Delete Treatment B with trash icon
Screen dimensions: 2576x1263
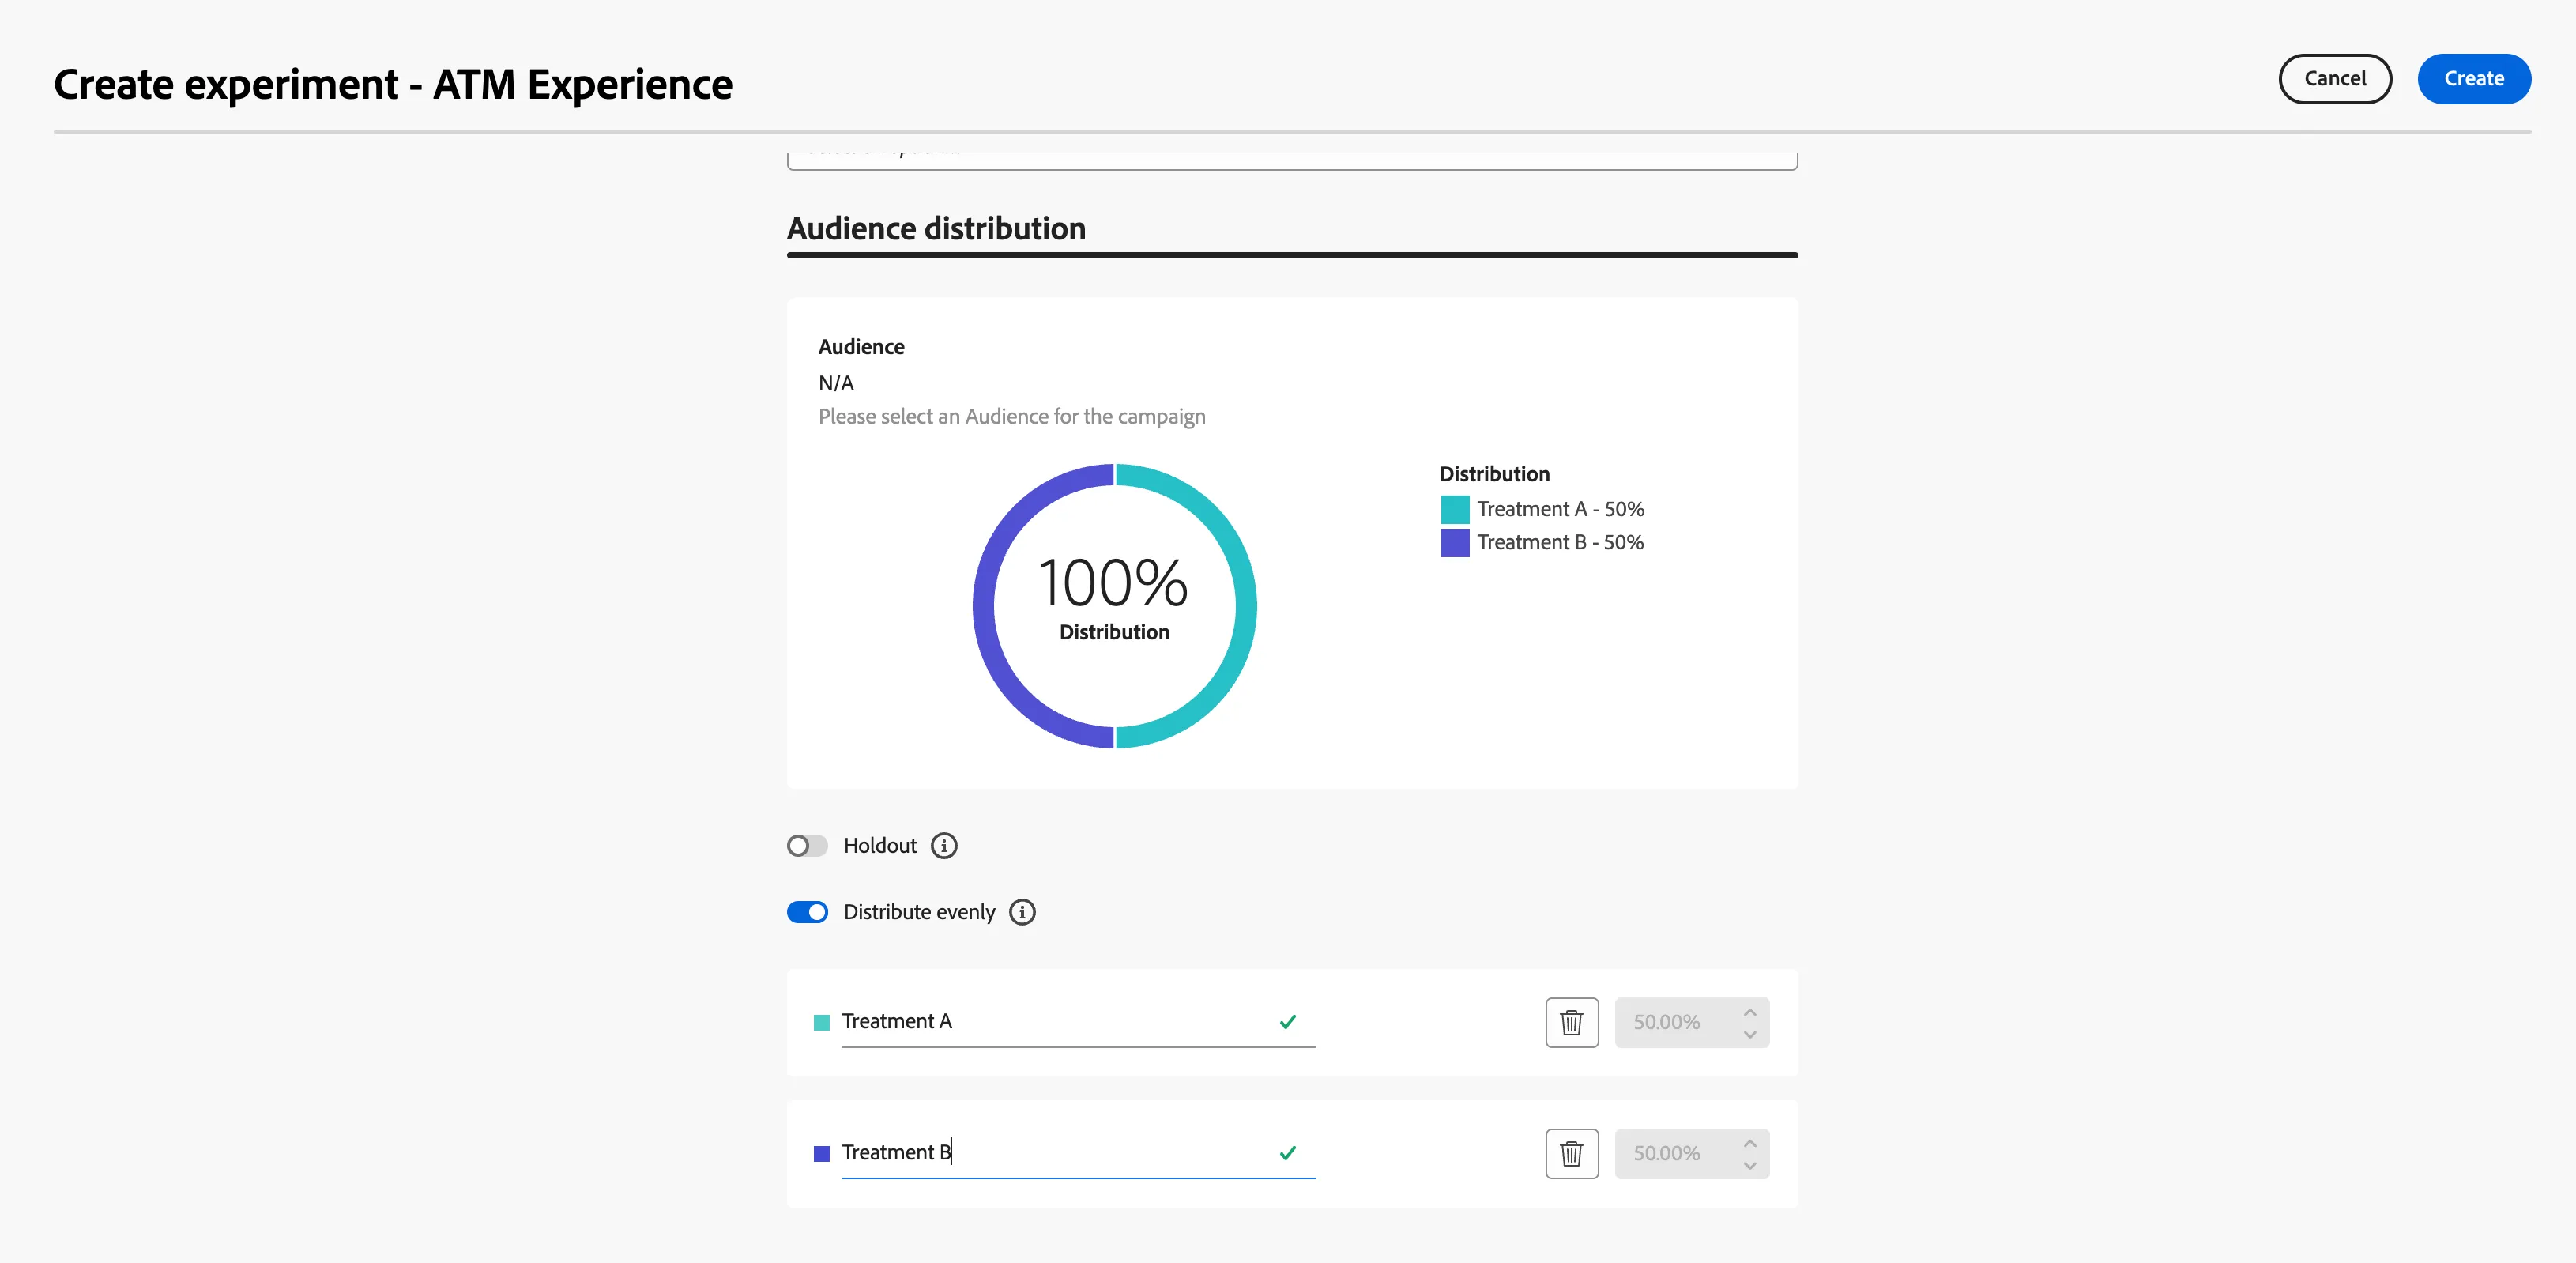point(1571,1153)
